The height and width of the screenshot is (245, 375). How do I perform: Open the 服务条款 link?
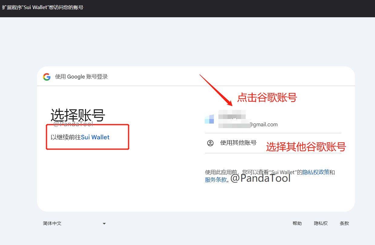click(216, 180)
